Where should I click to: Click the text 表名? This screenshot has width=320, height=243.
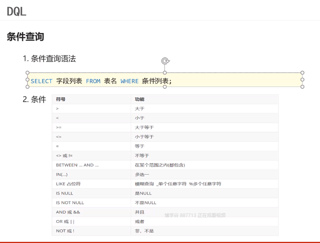[x=110, y=81]
